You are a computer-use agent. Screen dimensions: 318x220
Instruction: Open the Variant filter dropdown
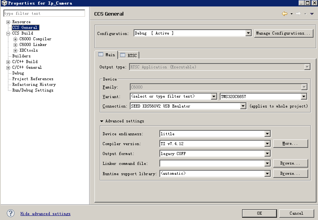click(214, 97)
